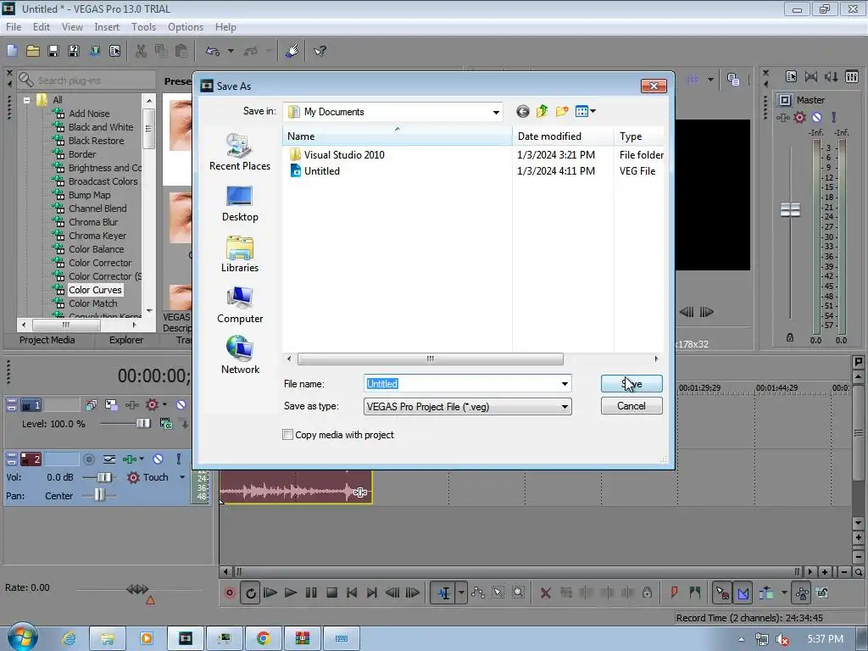This screenshot has width=868, height=651.
Task: Toggle mute on audio track 2
Action: coord(158,459)
